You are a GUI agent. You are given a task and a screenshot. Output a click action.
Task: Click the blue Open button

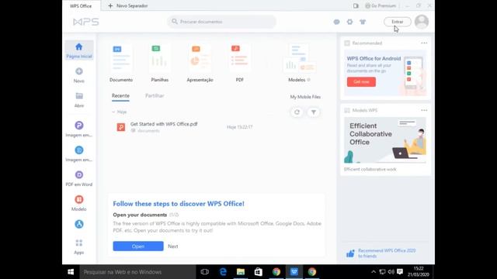tap(138, 246)
